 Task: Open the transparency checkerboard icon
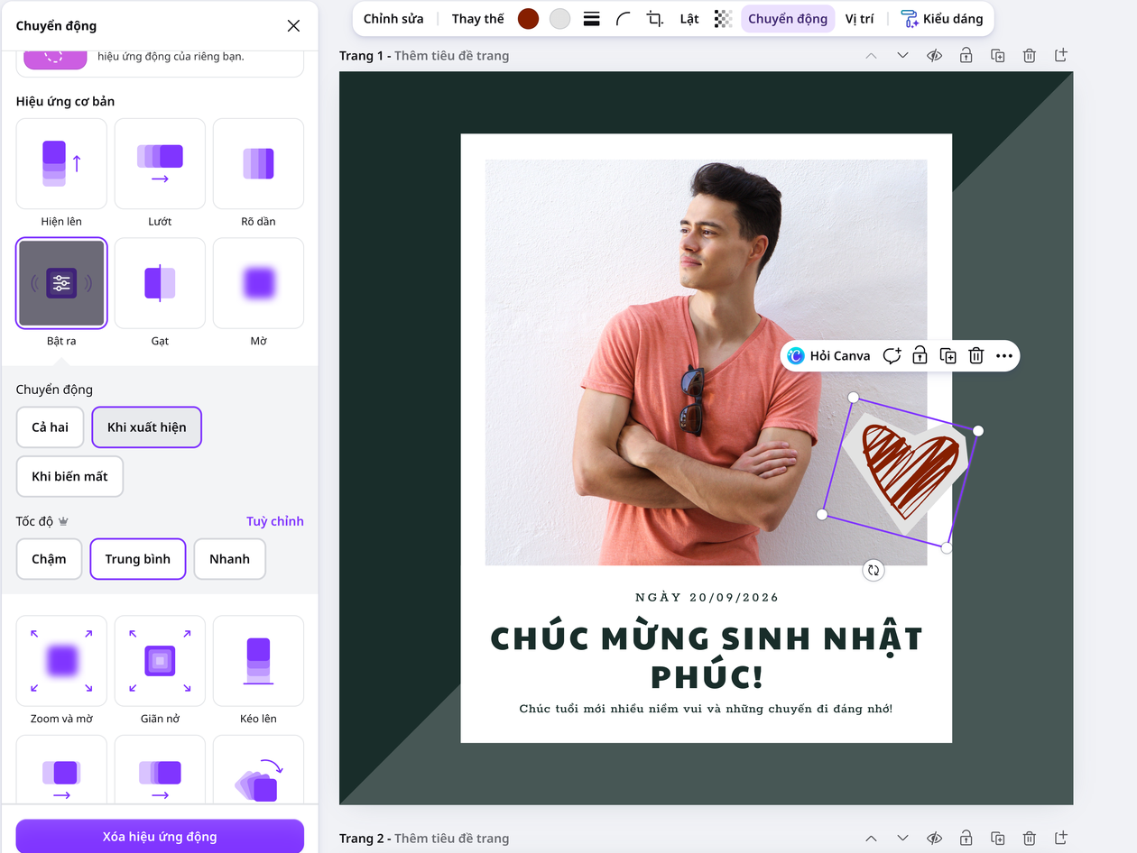tap(723, 19)
